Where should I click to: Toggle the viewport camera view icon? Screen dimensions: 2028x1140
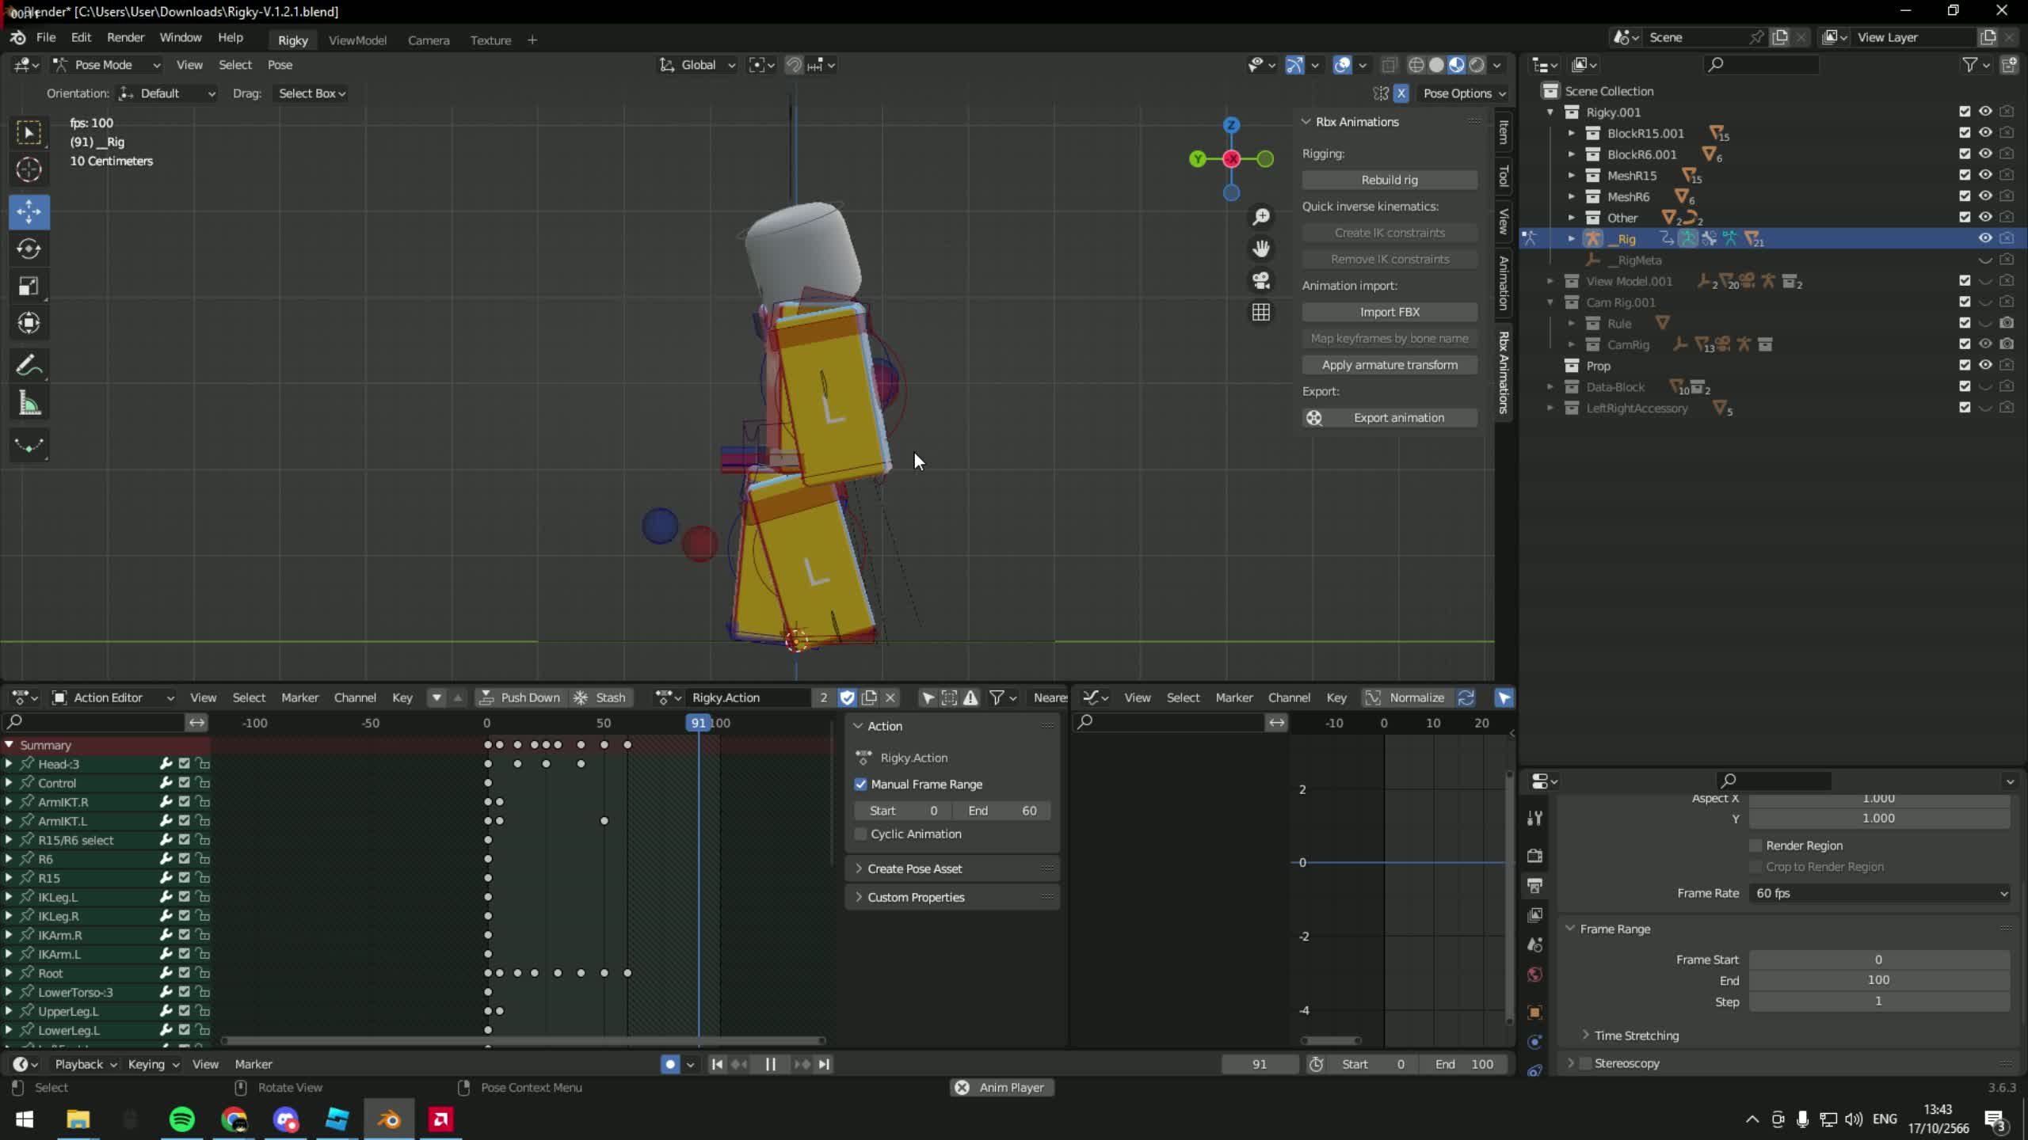pyautogui.click(x=1261, y=281)
